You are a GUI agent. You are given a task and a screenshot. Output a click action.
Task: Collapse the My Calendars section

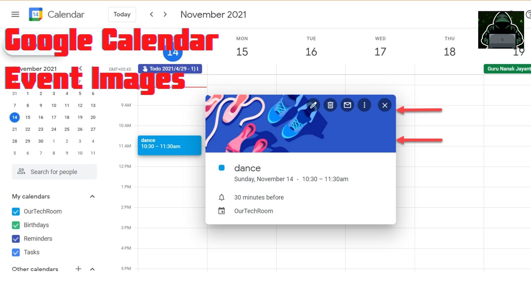click(x=92, y=196)
